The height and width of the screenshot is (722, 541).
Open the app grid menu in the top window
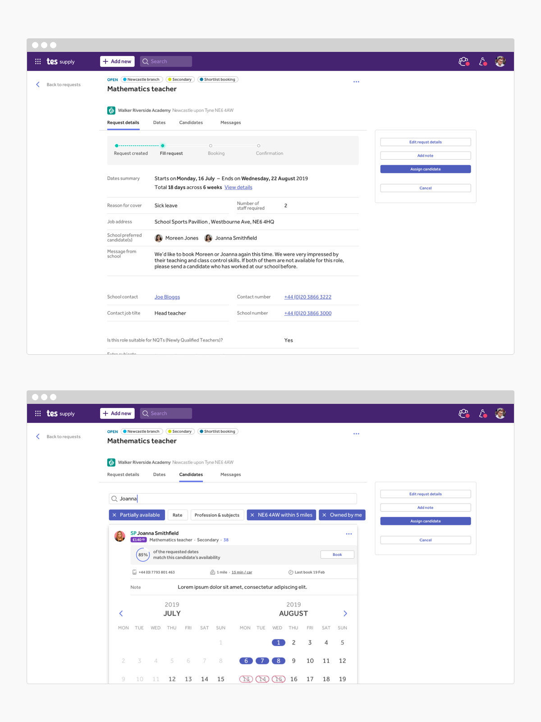tap(38, 61)
